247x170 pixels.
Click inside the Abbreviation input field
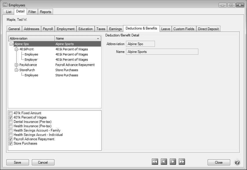140,44
